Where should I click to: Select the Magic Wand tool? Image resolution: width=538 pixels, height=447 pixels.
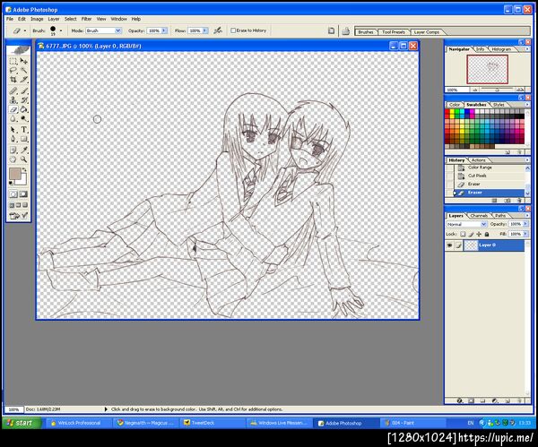click(x=23, y=71)
